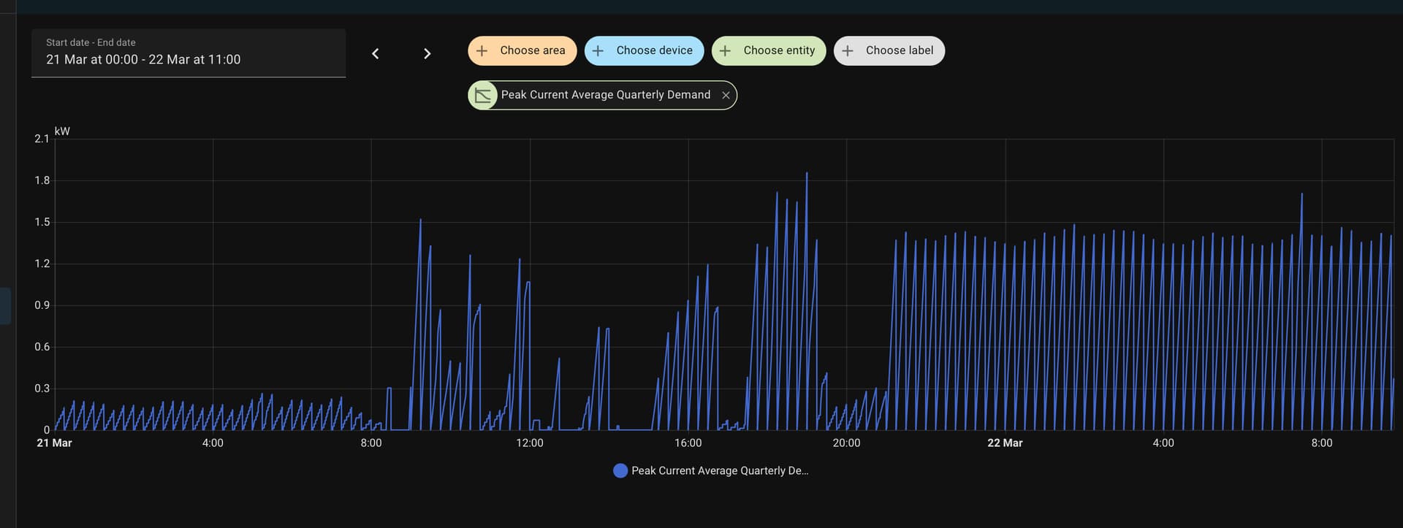Remove Peak Current Average Quarterly Demand entity chip
Viewport: 1403px width, 528px height.
pyautogui.click(x=726, y=95)
